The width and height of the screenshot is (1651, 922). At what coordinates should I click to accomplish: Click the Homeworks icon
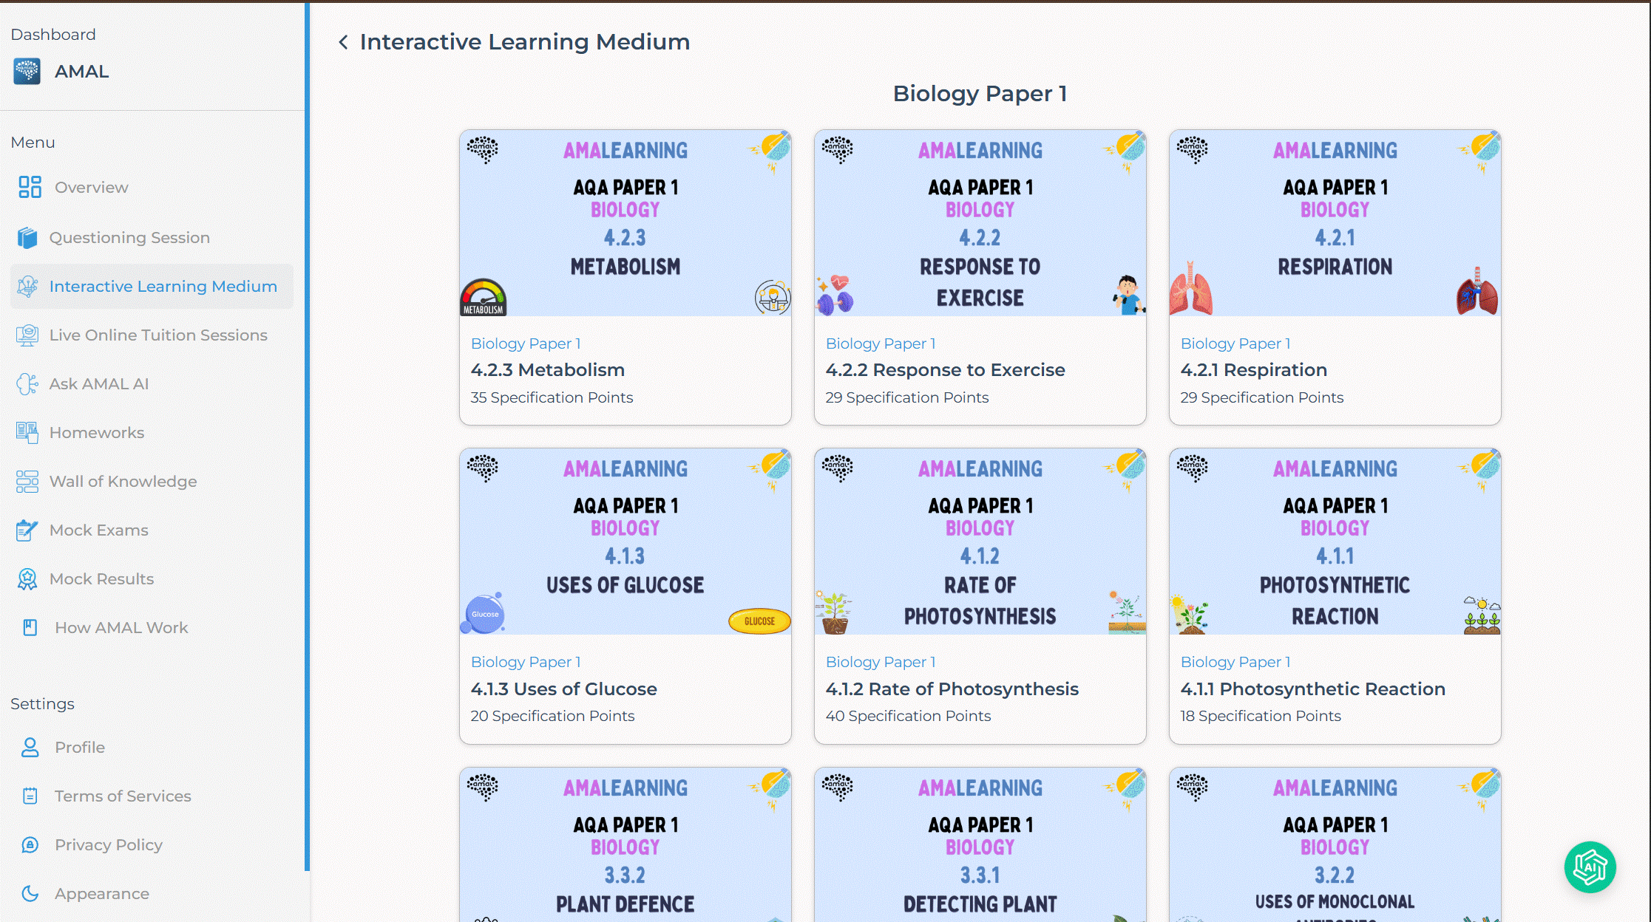coord(27,433)
